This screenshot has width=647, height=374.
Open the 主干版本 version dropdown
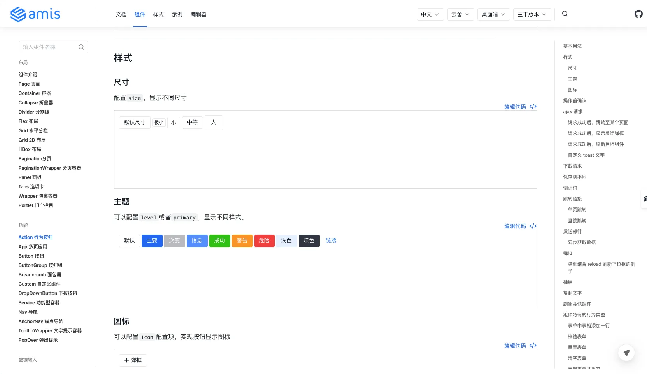(x=532, y=14)
